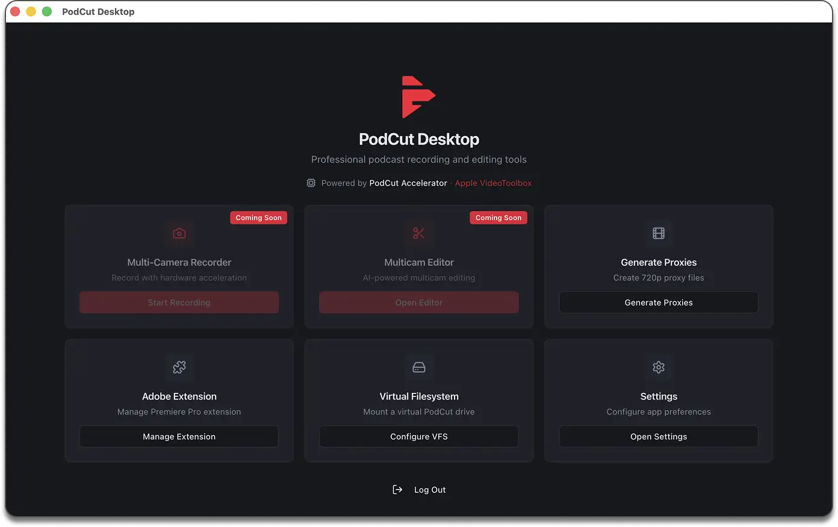Start Recording in Multi-Camera Recorder card
Screen dimensions: 838x527
tap(179, 303)
